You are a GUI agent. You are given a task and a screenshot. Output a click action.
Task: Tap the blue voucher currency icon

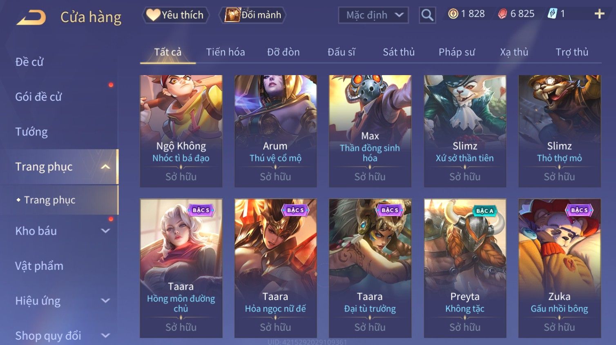click(552, 14)
